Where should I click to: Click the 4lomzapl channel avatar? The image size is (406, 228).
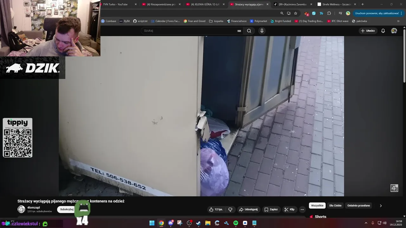21,209
